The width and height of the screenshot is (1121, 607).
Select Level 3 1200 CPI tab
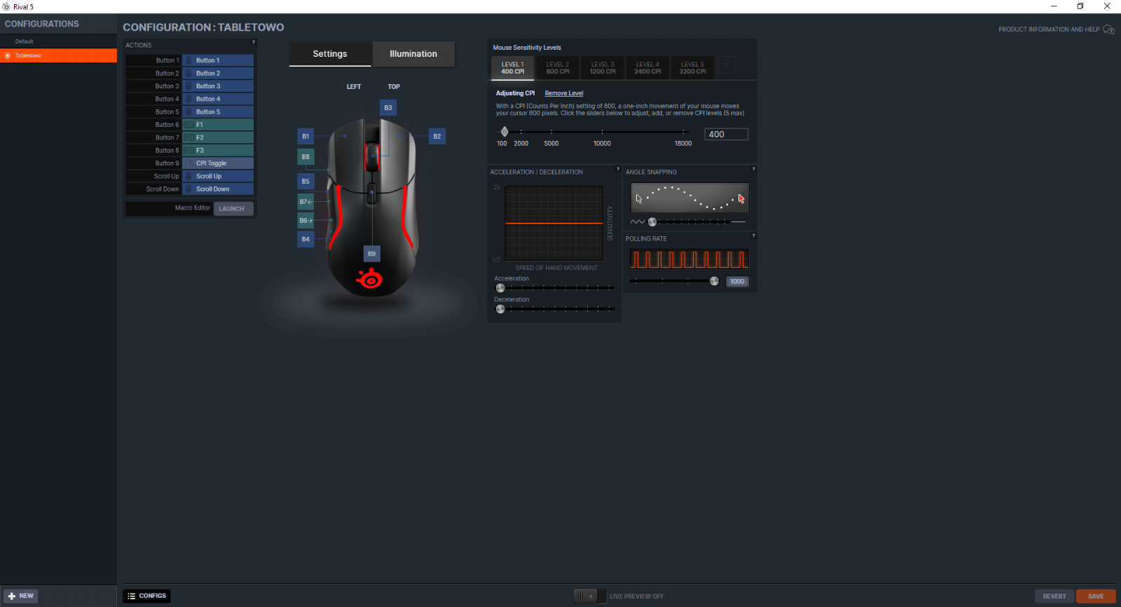pyautogui.click(x=603, y=68)
